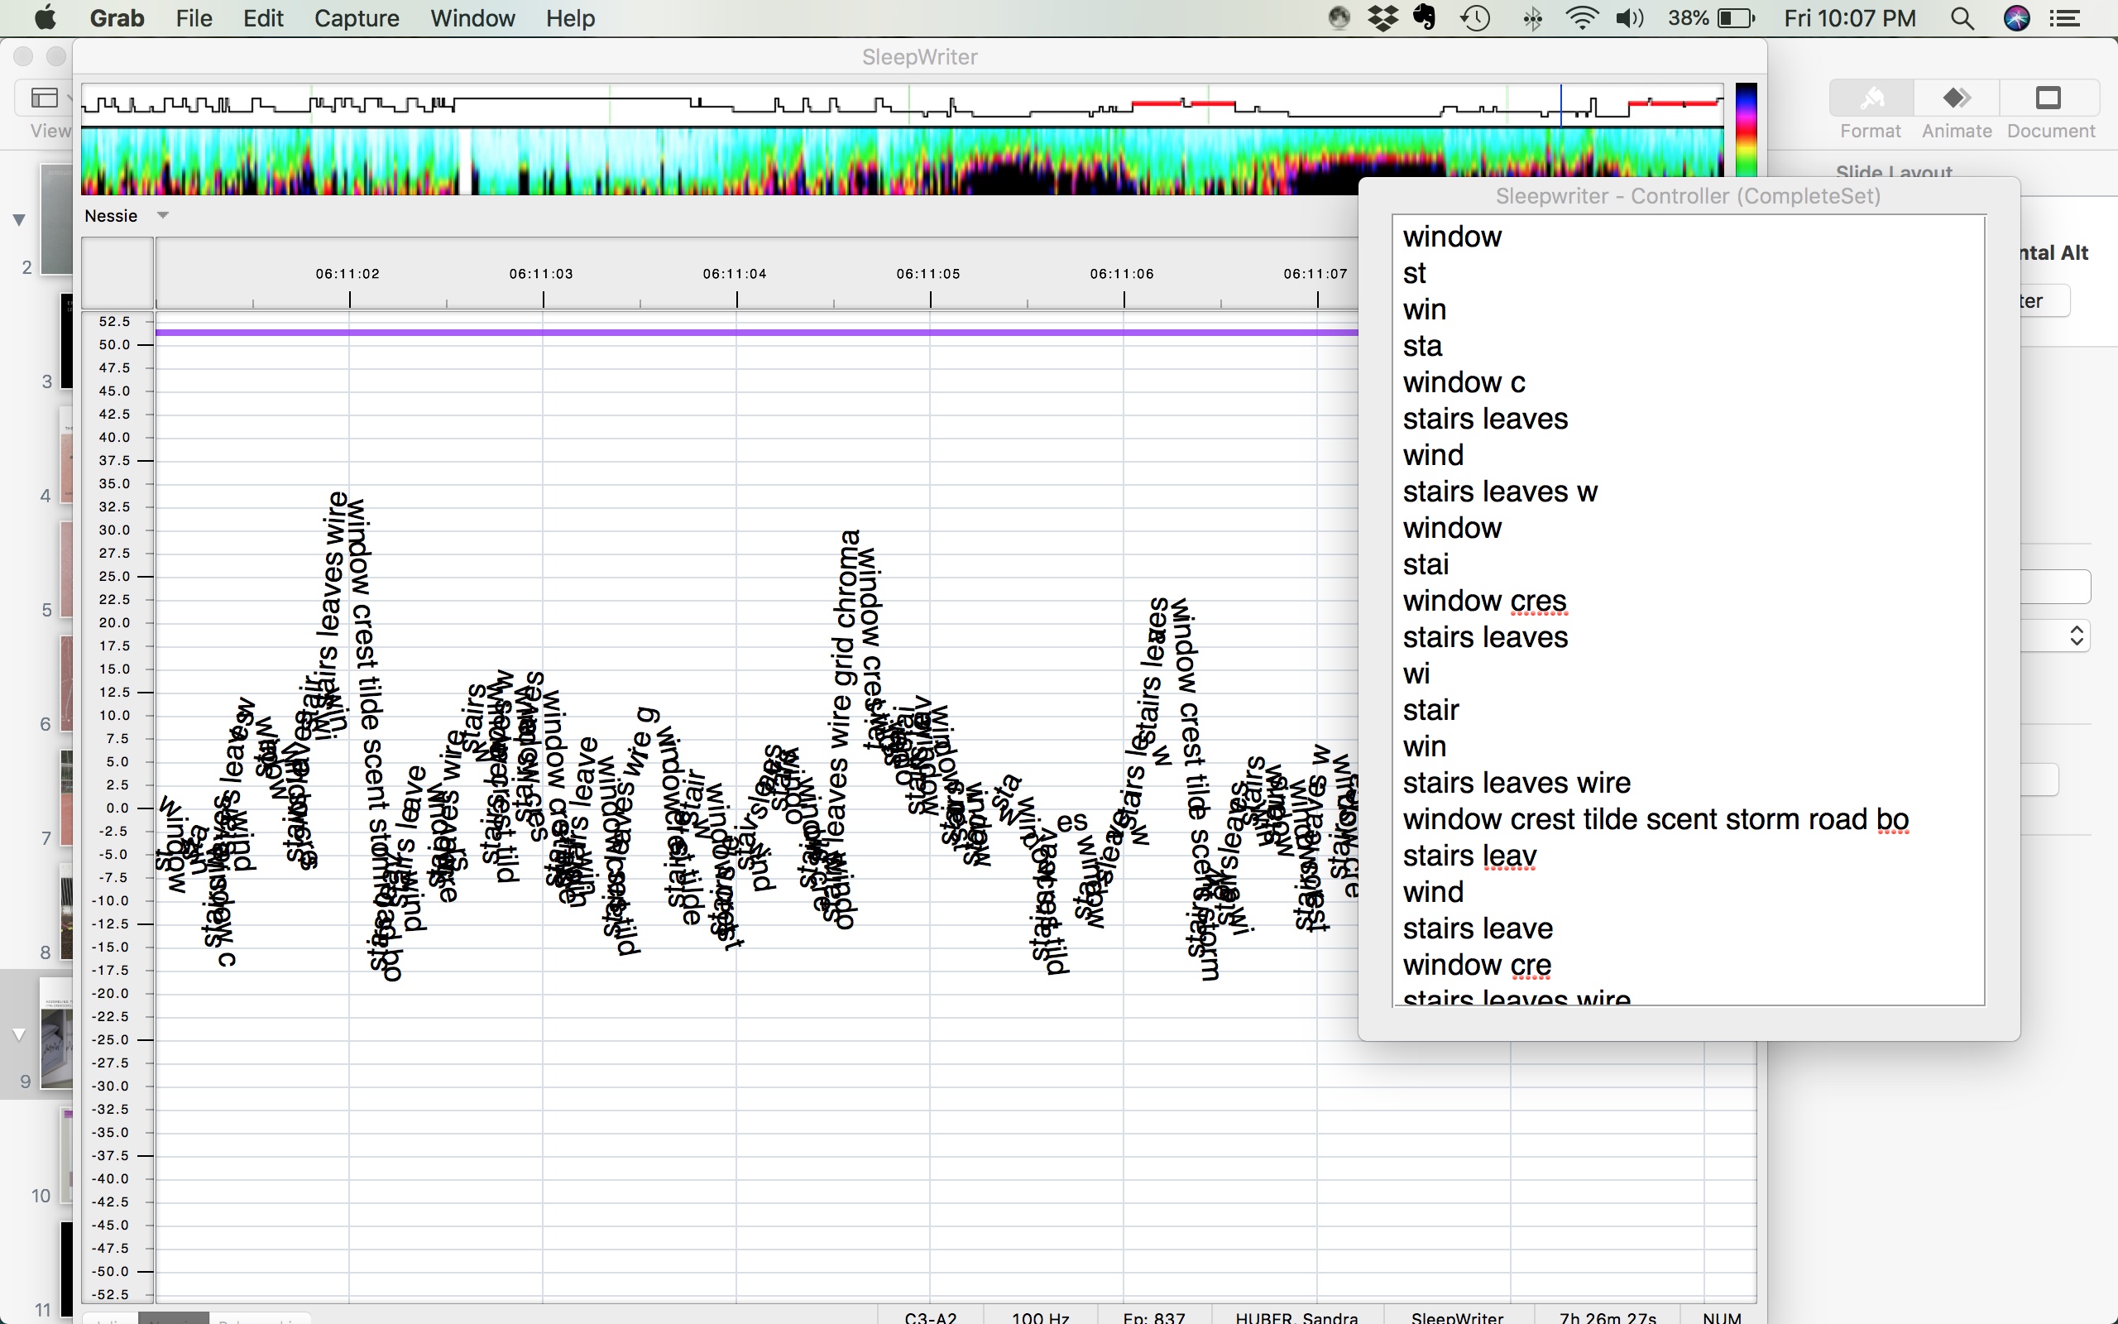Open the Time Machine menu bar icon
This screenshot has height=1324, width=2118.
1476,18
